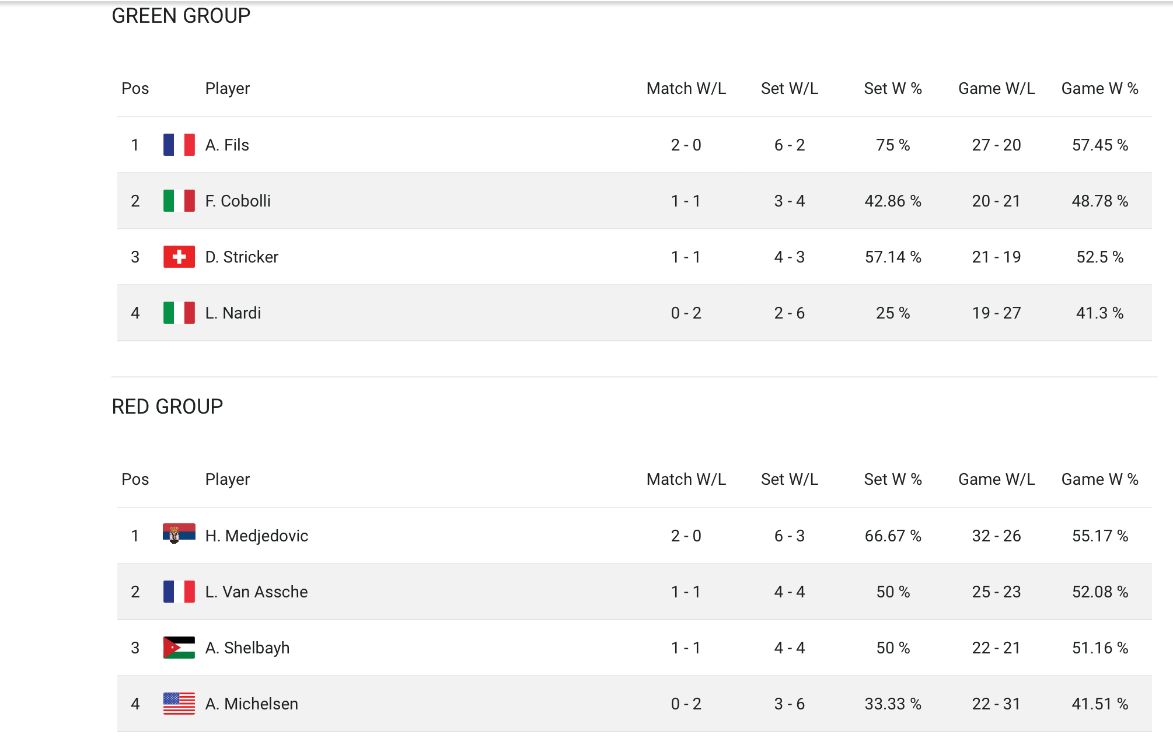
Task: Click the Italian flag beside F. Cobolli
Action: (x=179, y=201)
